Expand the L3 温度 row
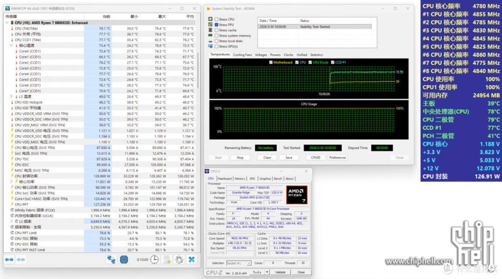502x279 pixels. coord(12,97)
